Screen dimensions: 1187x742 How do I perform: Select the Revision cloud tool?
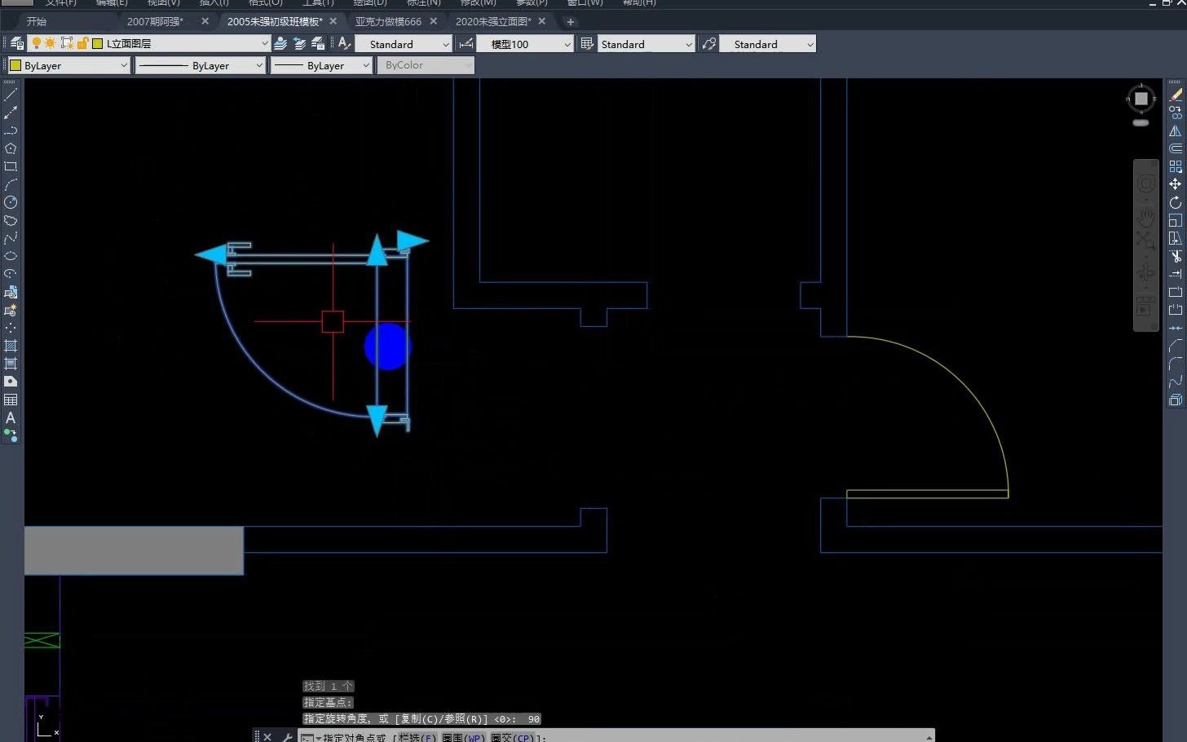pos(11,220)
